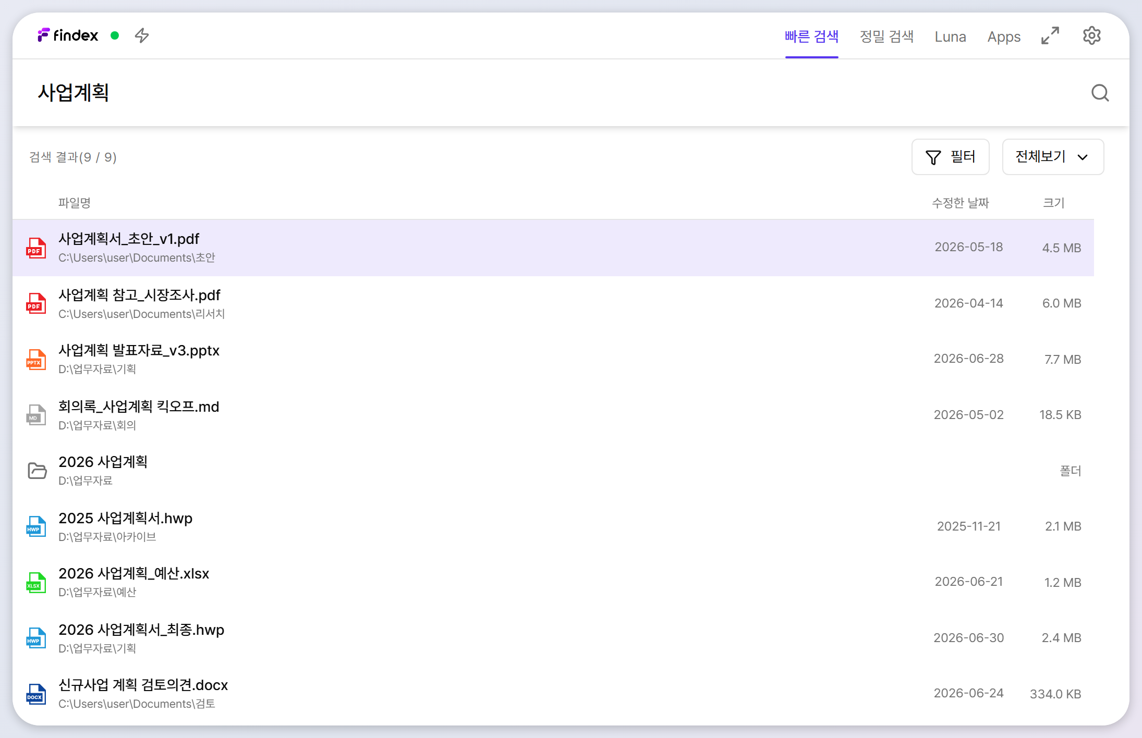This screenshot has width=1142, height=738.
Task: Click path D:\업무자료\아카이브
Action: point(107,537)
